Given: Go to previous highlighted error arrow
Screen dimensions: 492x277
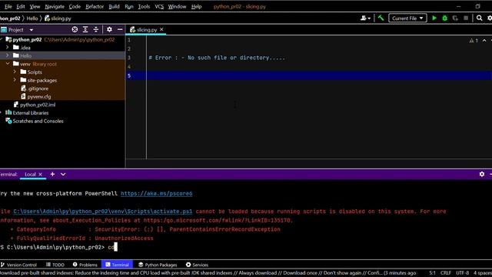Looking at the screenshot, I should point(484,41).
